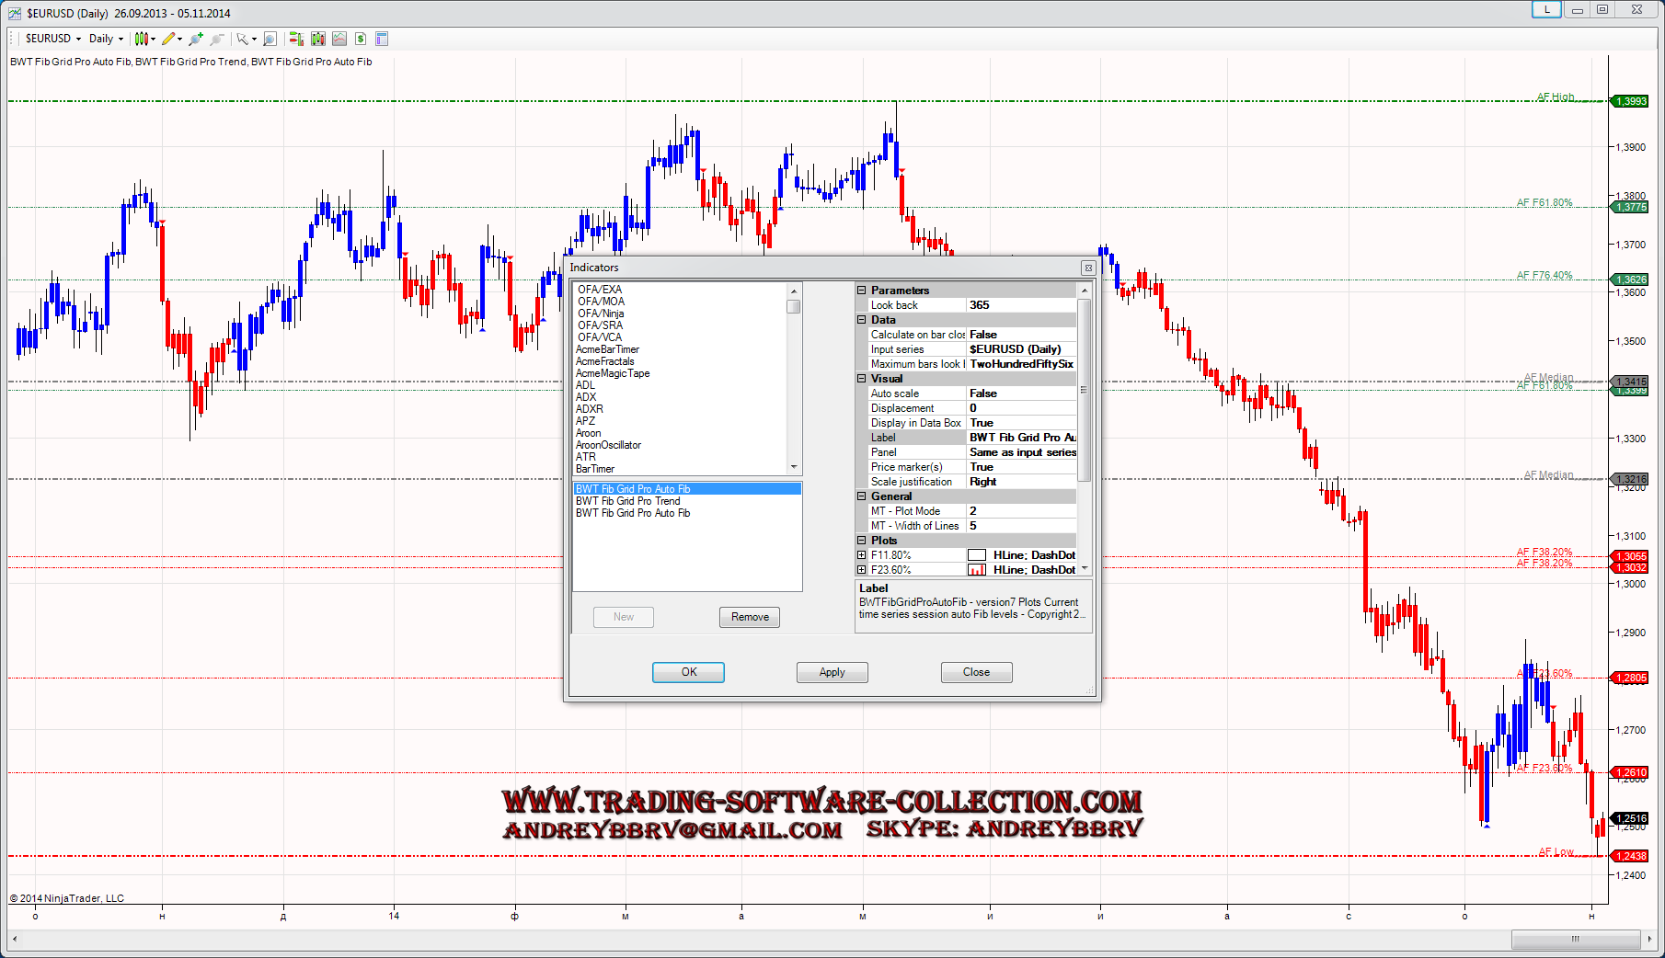Screen dimensions: 1665x958
Task: Open the Daily interval dropdown
Action: tap(106, 39)
